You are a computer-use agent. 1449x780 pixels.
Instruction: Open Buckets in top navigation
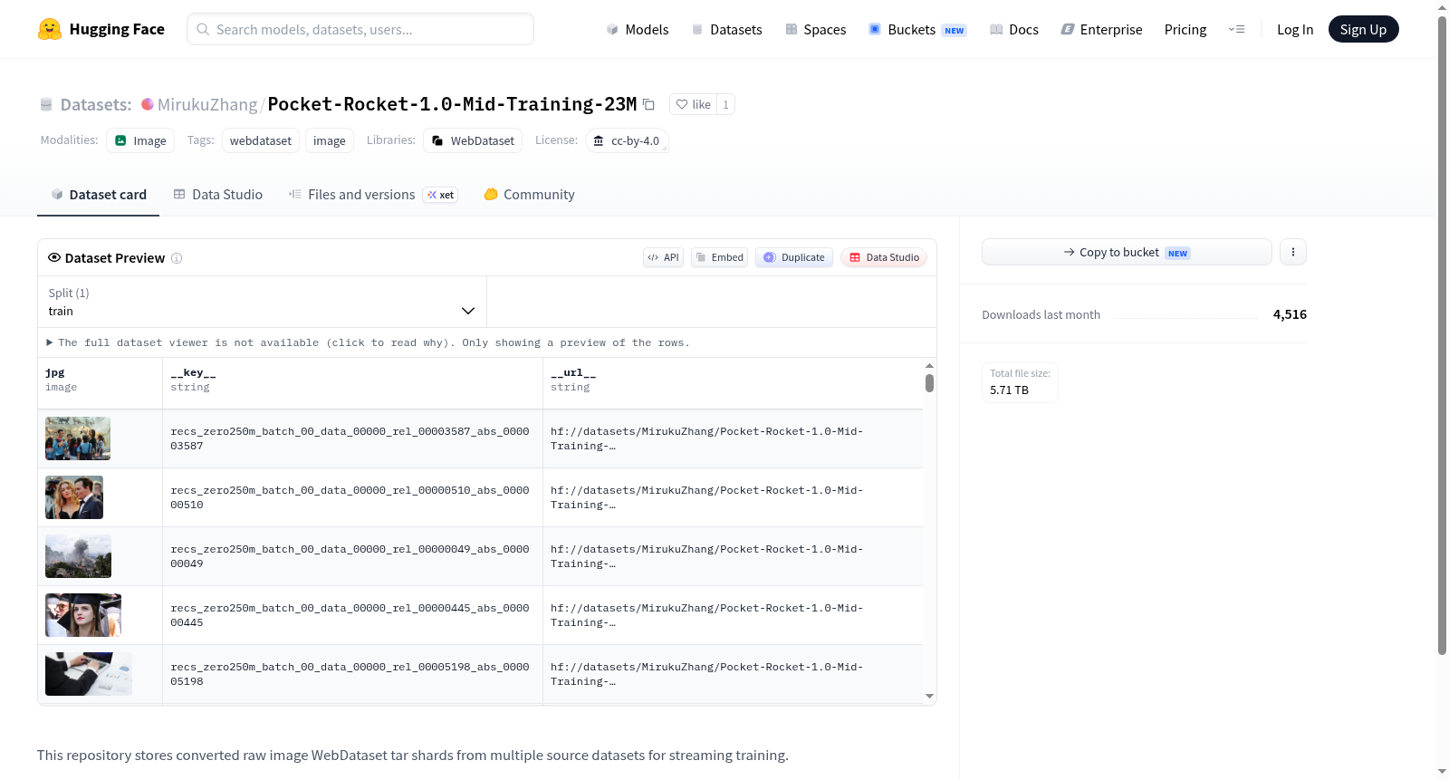click(917, 29)
